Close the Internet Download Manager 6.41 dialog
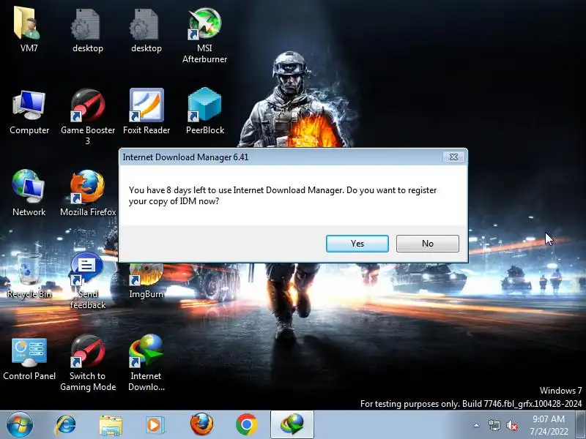The height and width of the screenshot is (439, 586). pos(453,157)
